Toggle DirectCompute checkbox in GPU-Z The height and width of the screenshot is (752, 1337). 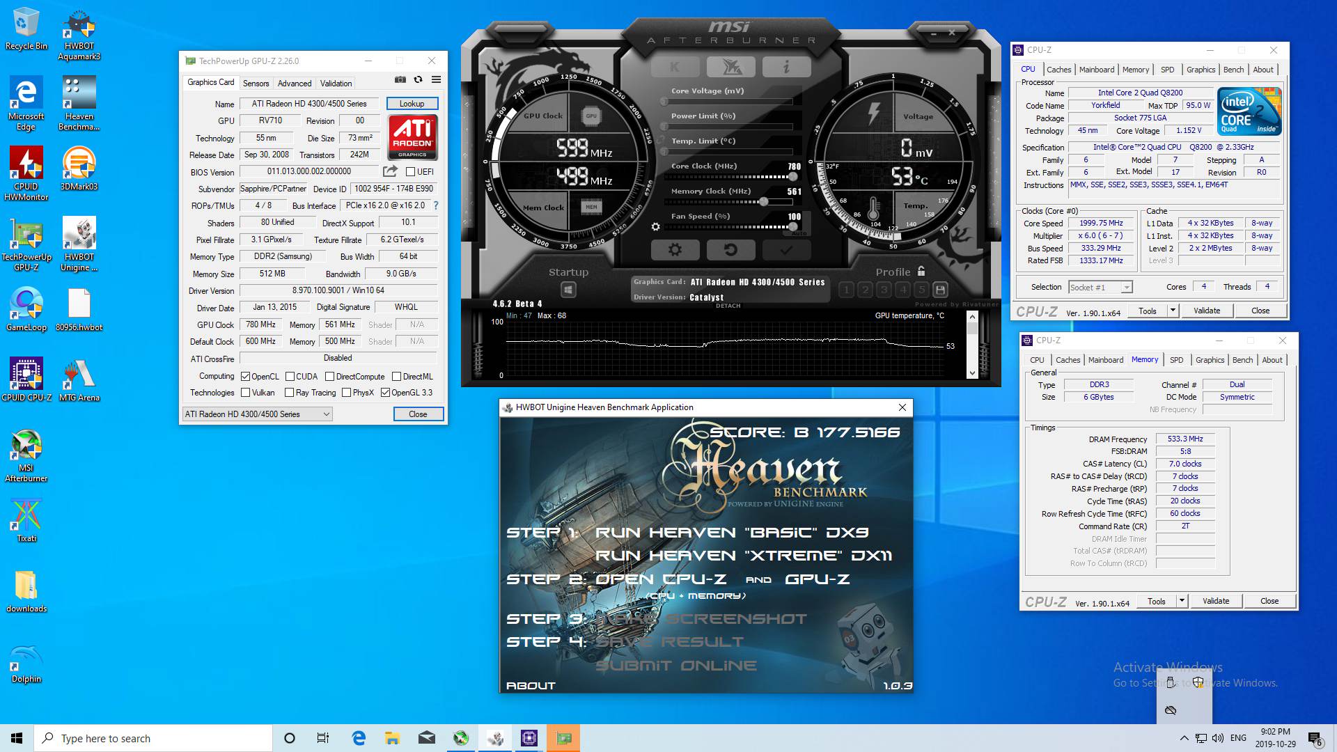click(x=330, y=377)
